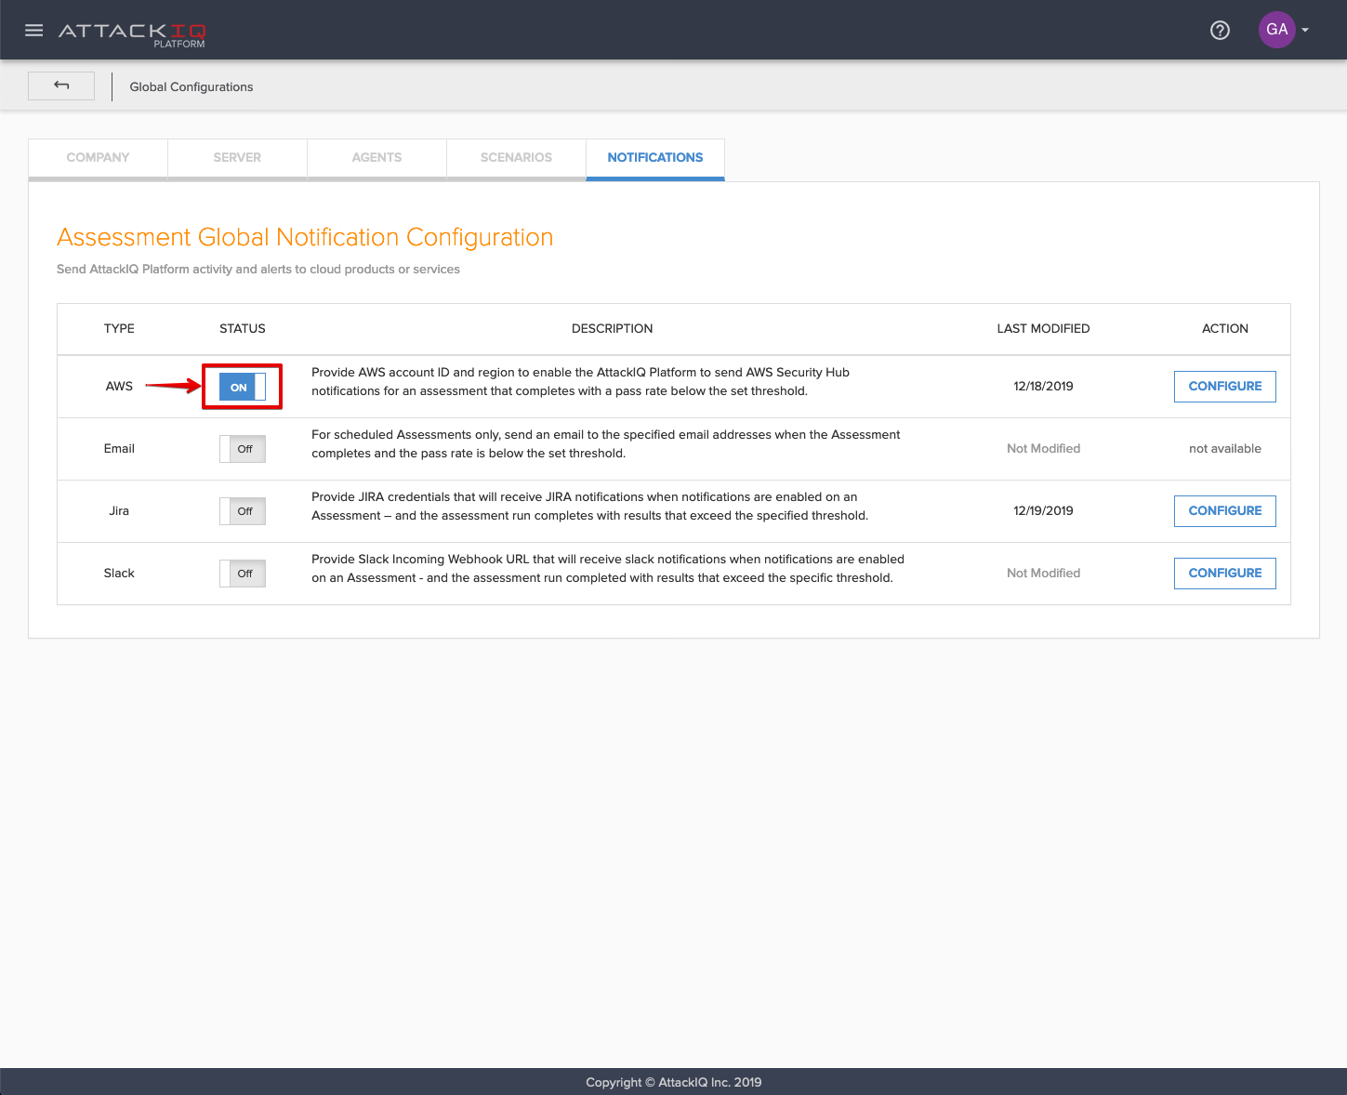Click the LAST MODIFIED column header
1347x1095 pixels.
pyautogui.click(x=1043, y=328)
